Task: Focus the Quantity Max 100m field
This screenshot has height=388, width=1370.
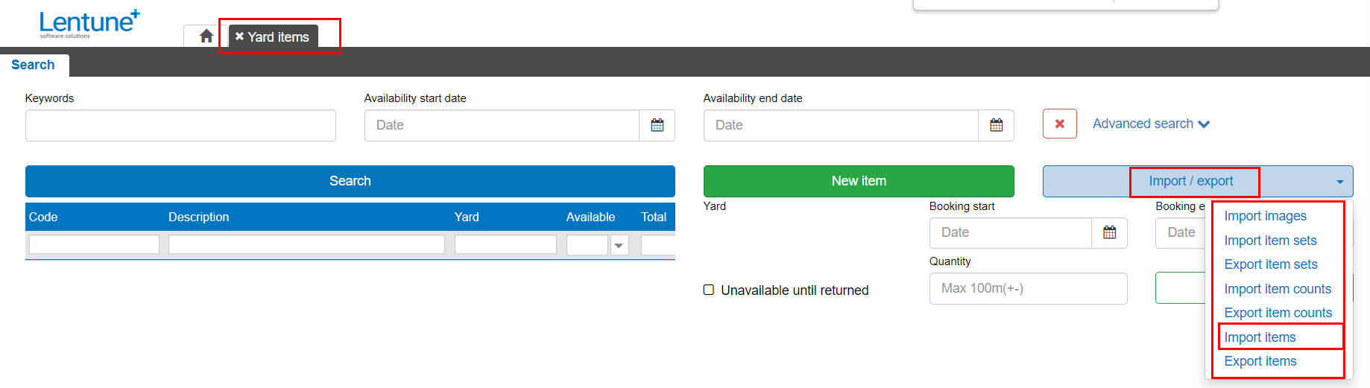Action: click(1027, 288)
